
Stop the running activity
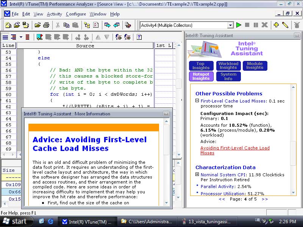(x=247, y=25)
